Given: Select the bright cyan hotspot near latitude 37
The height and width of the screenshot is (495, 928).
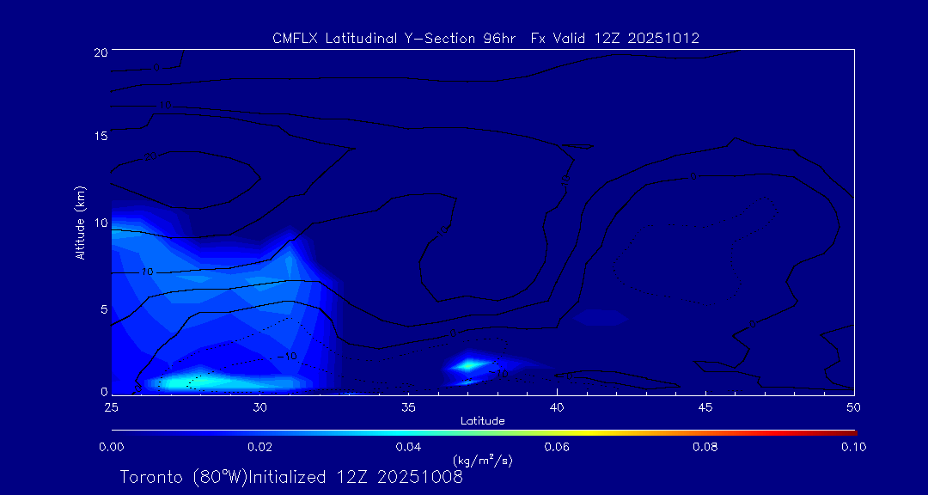Looking at the screenshot, I should click(469, 365).
